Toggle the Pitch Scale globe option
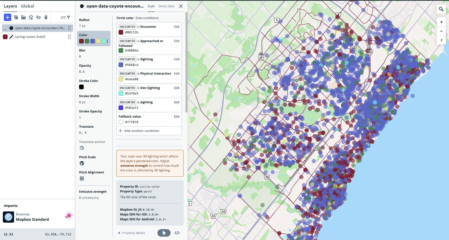This screenshot has width=449, height=240. click(x=82, y=163)
